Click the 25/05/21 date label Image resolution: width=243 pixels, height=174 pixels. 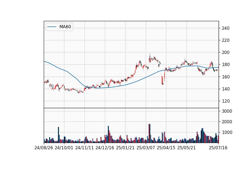pos(187,148)
